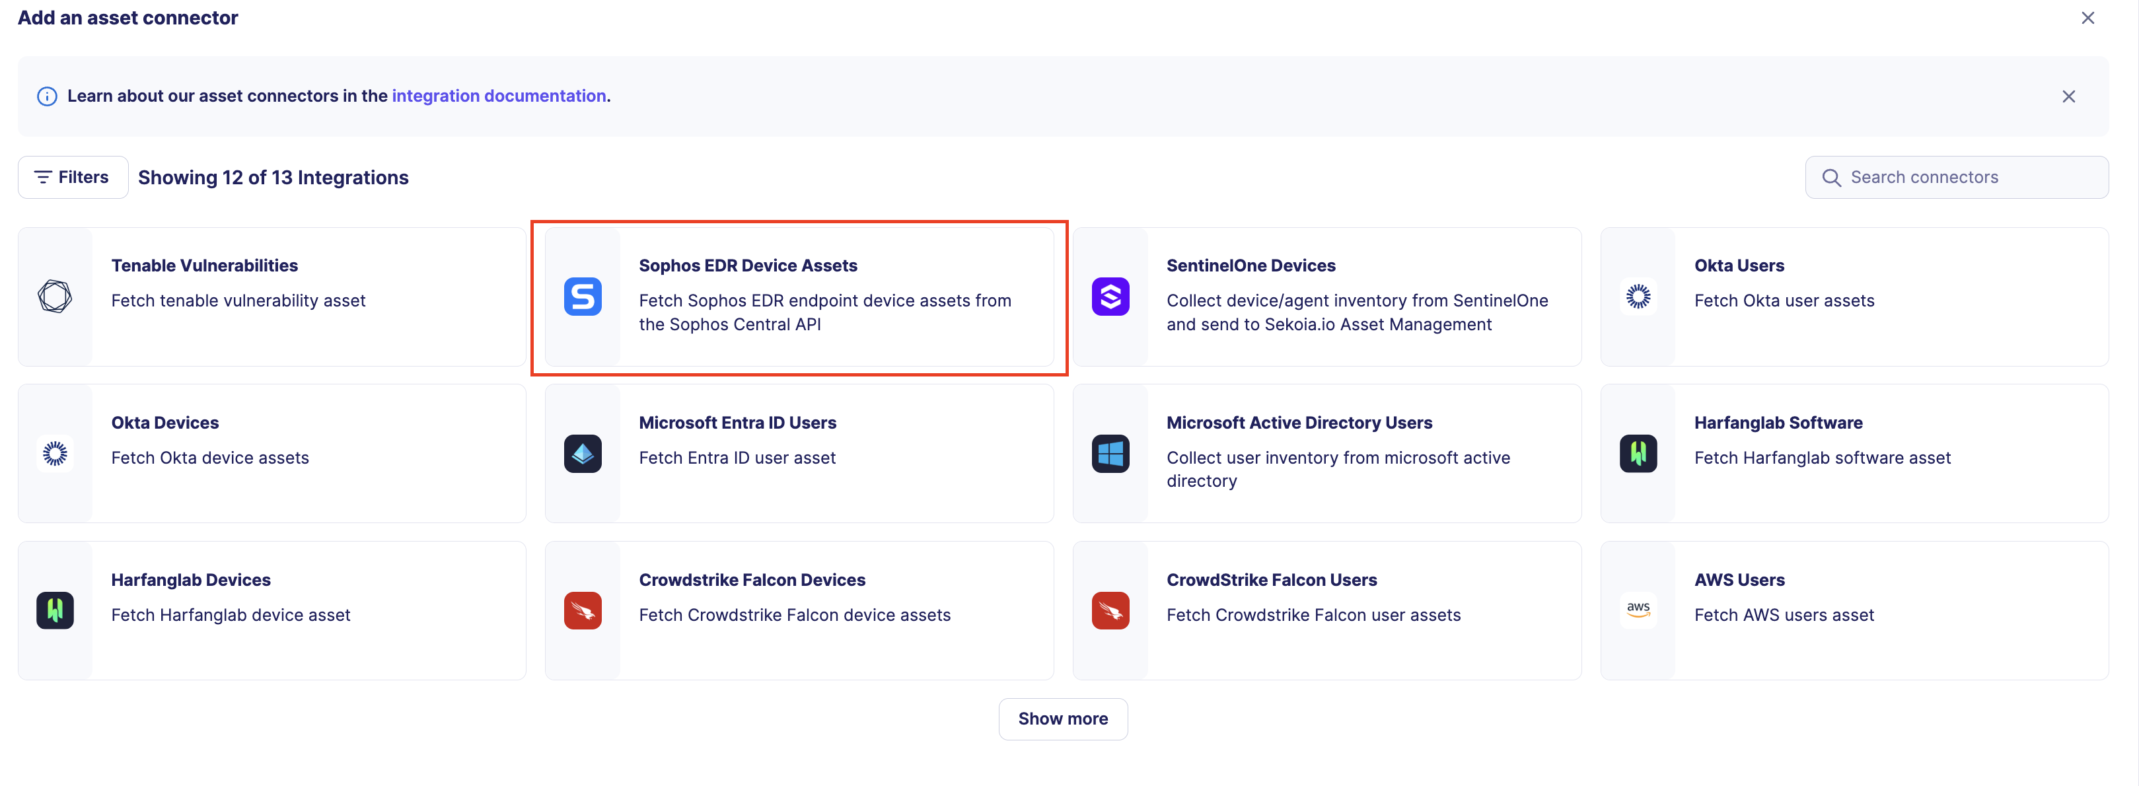Open the Filters button
Viewport: 2139px width, 786px height.
click(73, 177)
